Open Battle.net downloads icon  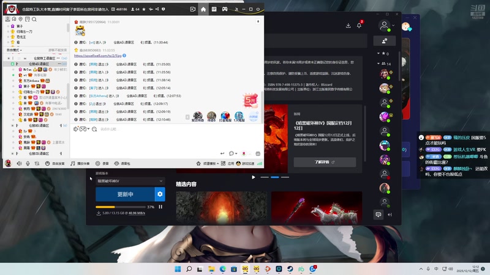(x=348, y=26)
